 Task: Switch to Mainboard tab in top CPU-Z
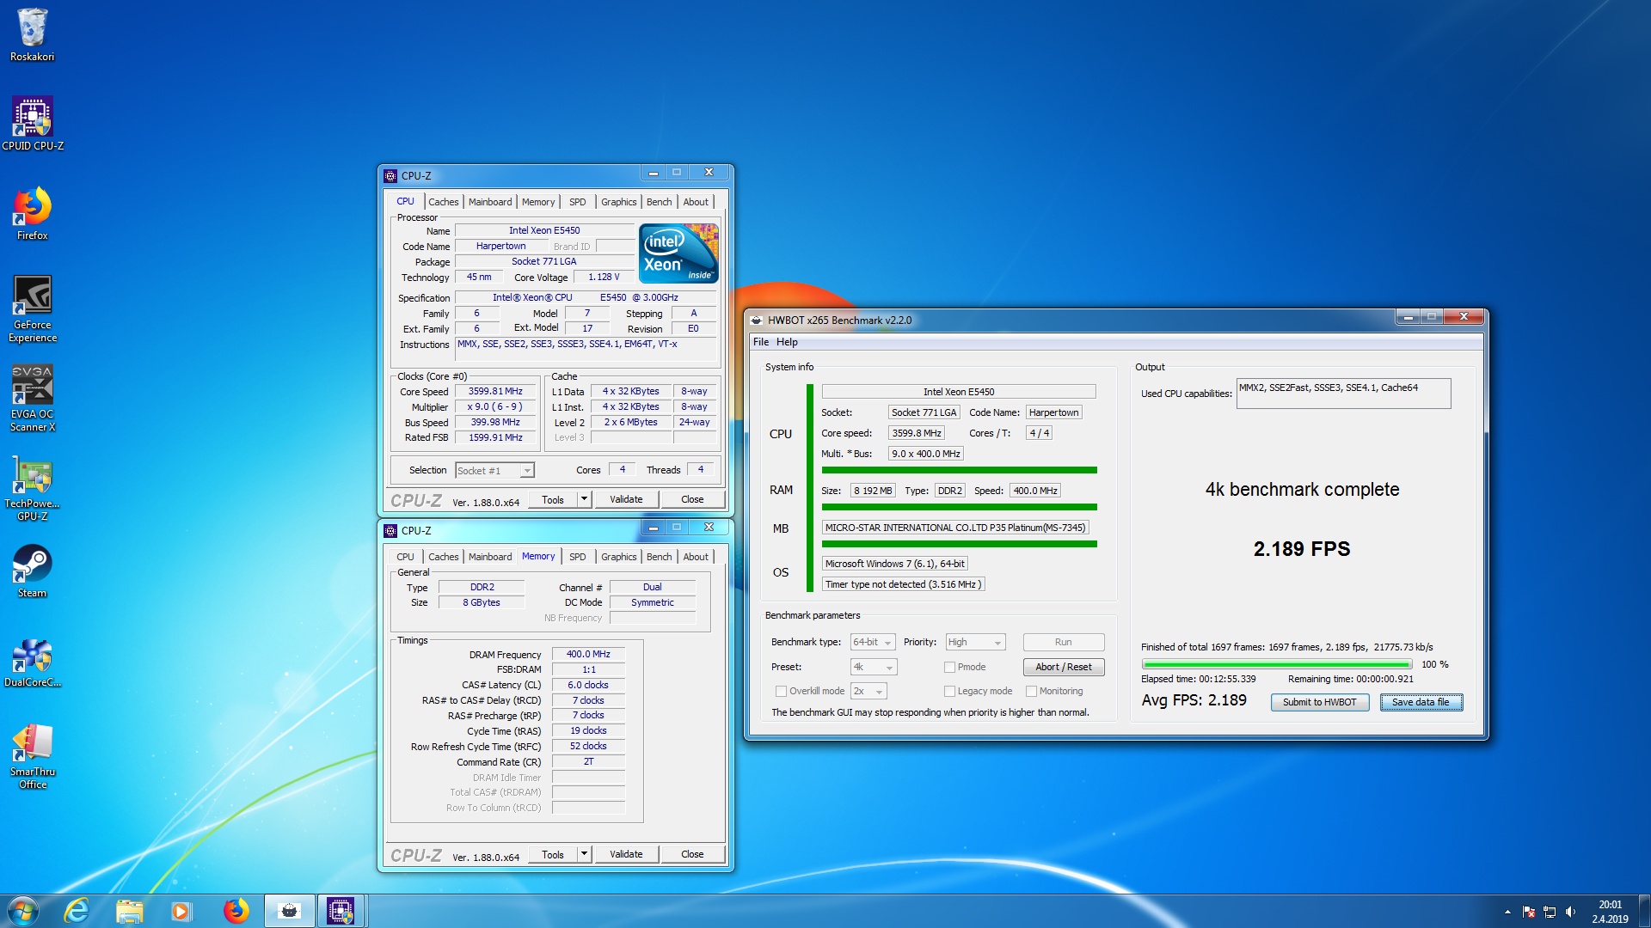coord(490,202)
